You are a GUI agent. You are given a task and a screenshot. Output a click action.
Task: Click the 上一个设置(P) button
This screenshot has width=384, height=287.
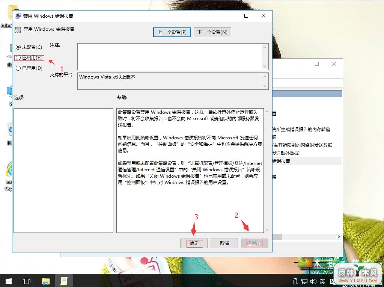coord(172,32)
